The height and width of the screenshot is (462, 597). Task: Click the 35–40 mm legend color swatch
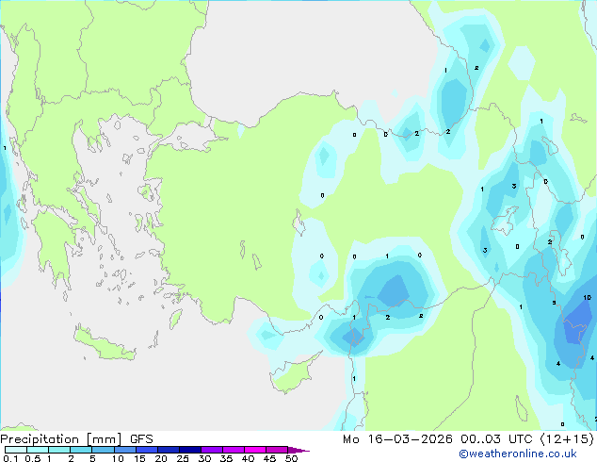coord(233,450)
